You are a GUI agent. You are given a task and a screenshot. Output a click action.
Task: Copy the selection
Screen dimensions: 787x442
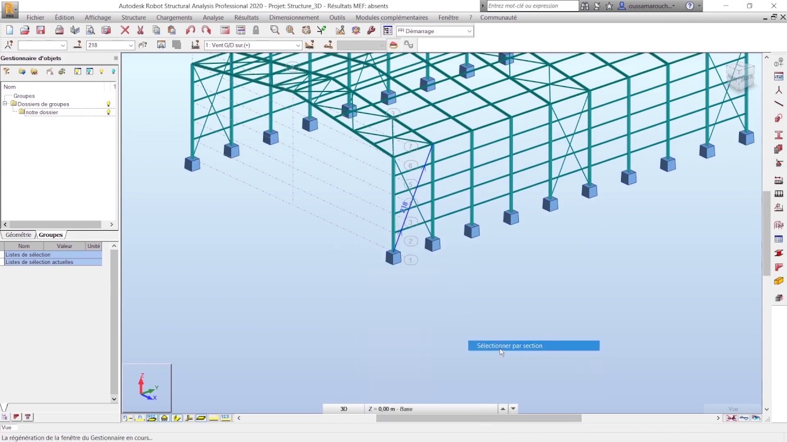(x=156, y=31)
